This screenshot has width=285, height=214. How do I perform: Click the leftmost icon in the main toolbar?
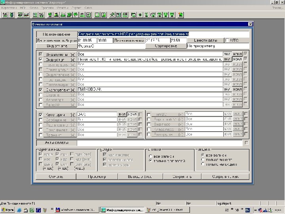click(x=5, y=15)
